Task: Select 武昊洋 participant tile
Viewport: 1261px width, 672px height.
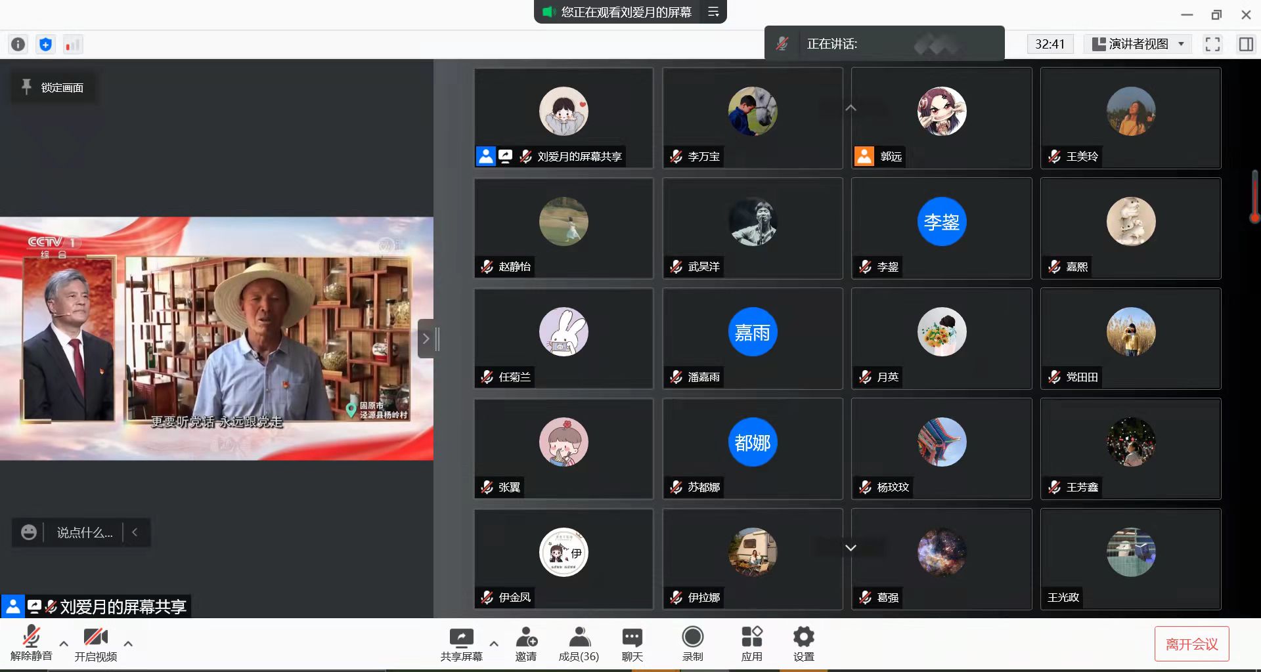Action: click(753, 228)
